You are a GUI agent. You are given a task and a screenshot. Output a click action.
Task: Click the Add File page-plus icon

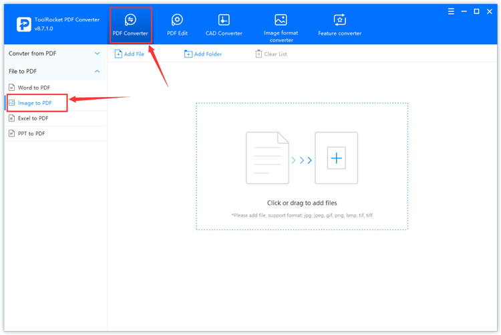118,54
